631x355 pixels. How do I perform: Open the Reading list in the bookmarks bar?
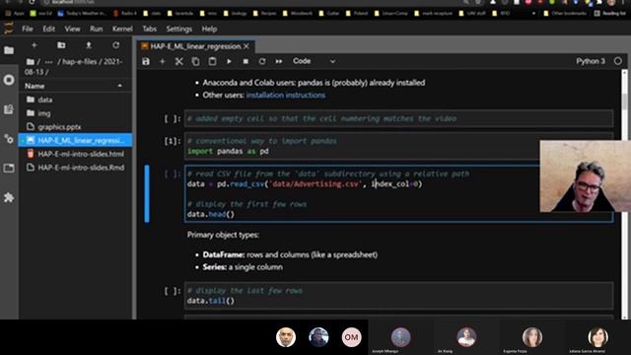610,13
